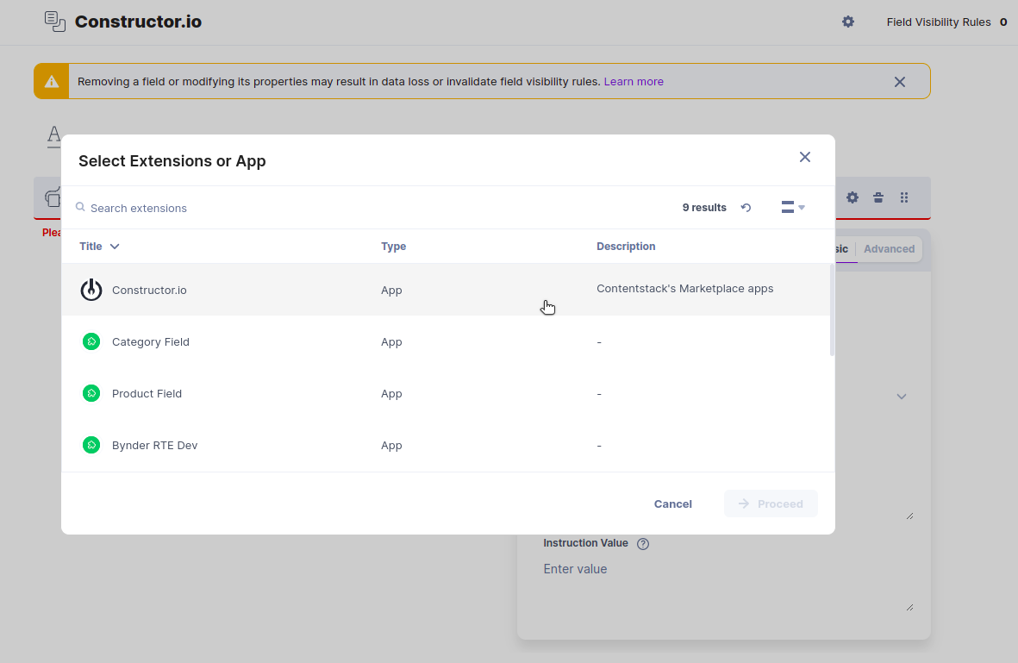Select the Bynder RTE Dev app

coord(446,446)
